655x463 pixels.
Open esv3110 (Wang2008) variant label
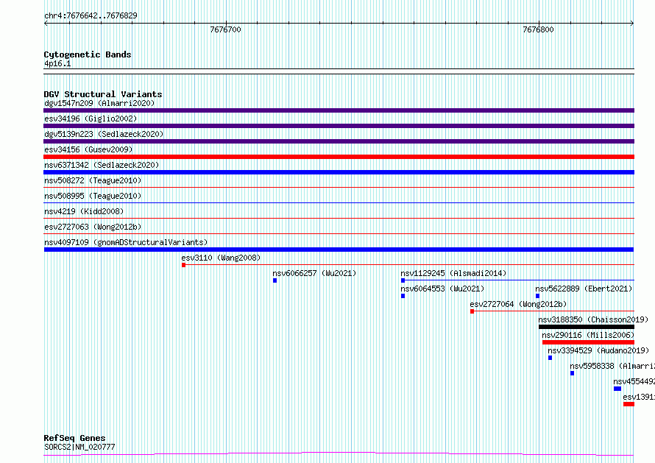[x=221, y=258]
